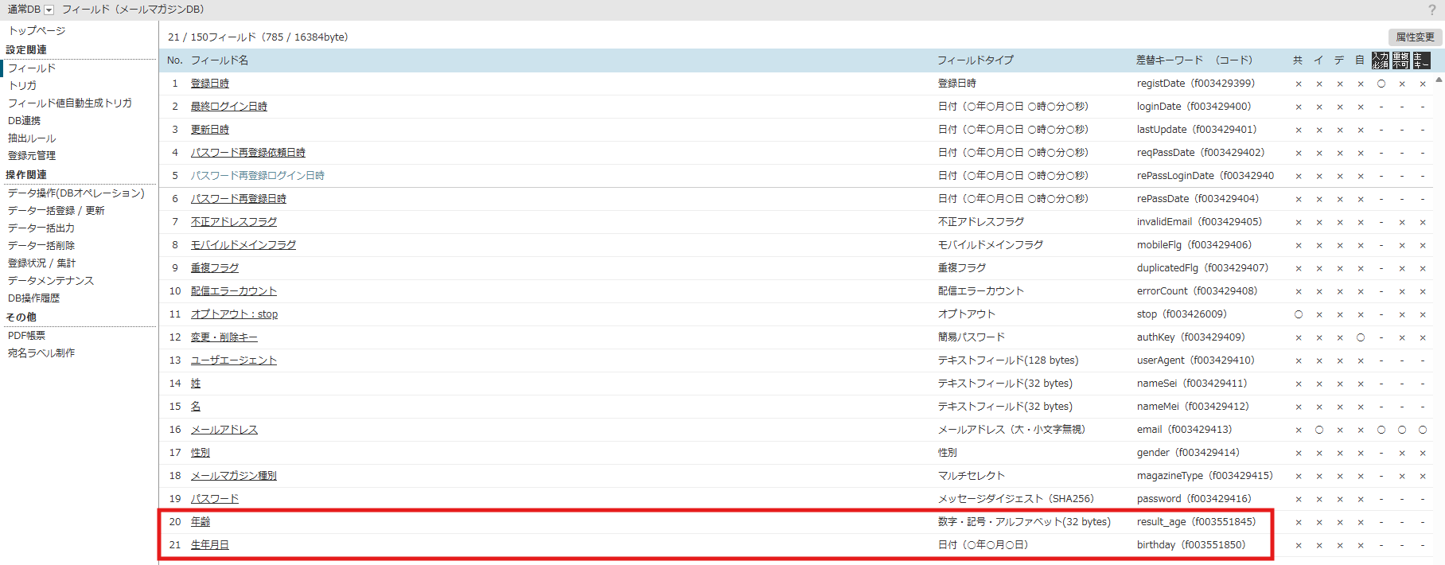Open the 生年月日 field link

click(x=210, y=545)
